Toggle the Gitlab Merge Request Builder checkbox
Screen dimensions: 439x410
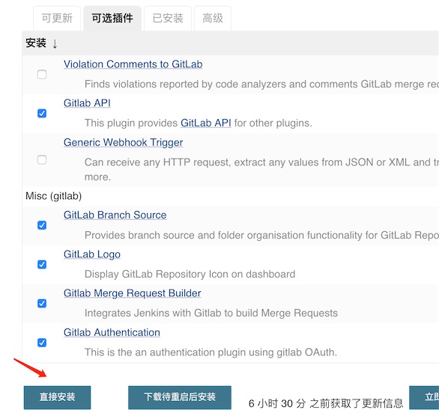click(x=42, y=304)
